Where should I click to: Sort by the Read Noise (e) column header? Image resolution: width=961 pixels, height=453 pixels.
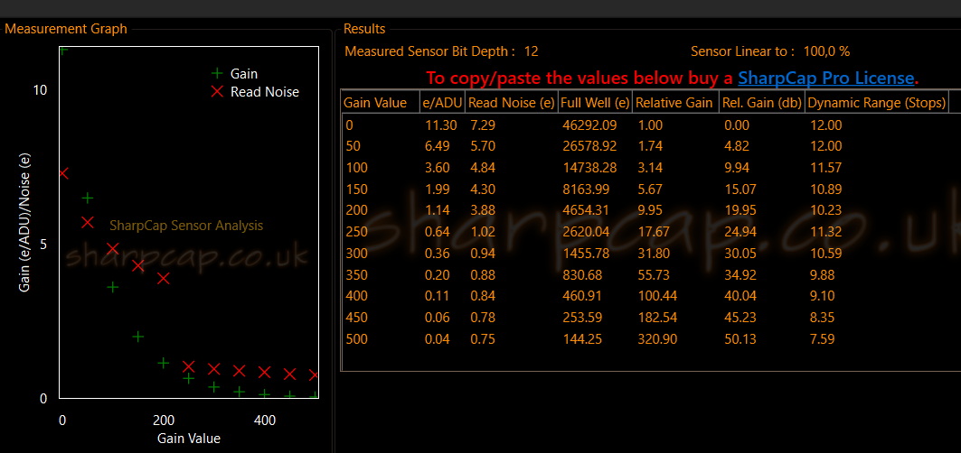[x=511, y=103]
